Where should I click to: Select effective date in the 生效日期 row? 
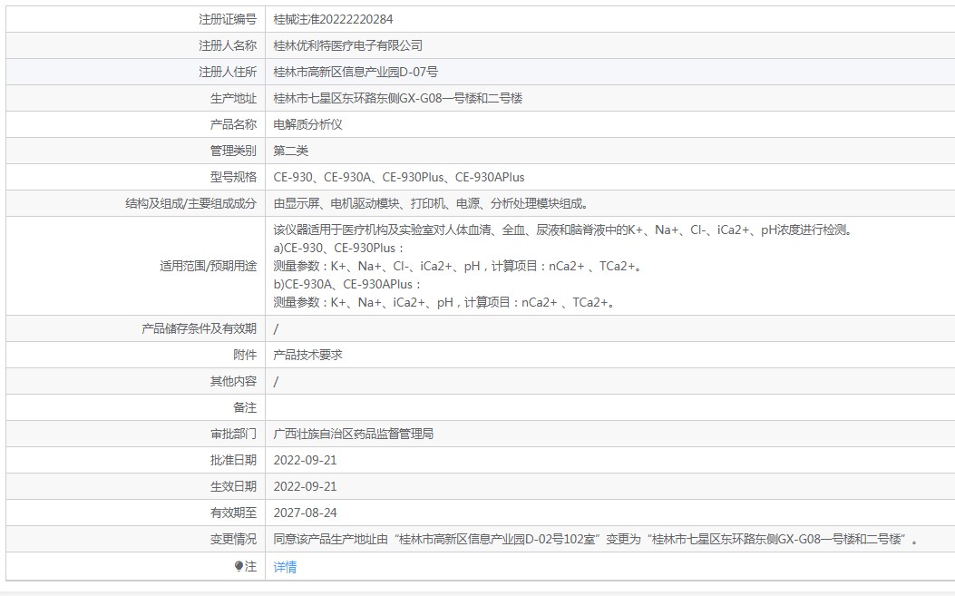[305, 486]
